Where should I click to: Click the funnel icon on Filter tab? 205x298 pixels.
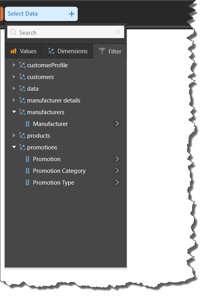pos(102,51)
